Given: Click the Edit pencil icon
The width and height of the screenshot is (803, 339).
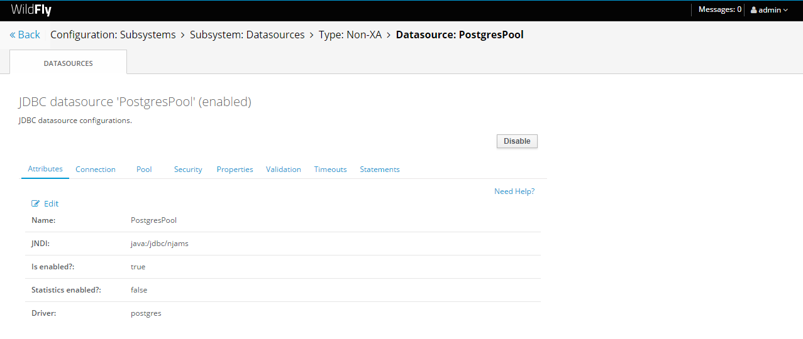Looking at the screenshot, I should [36, 203].
